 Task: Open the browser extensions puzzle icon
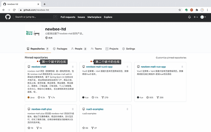coord(197,10)
